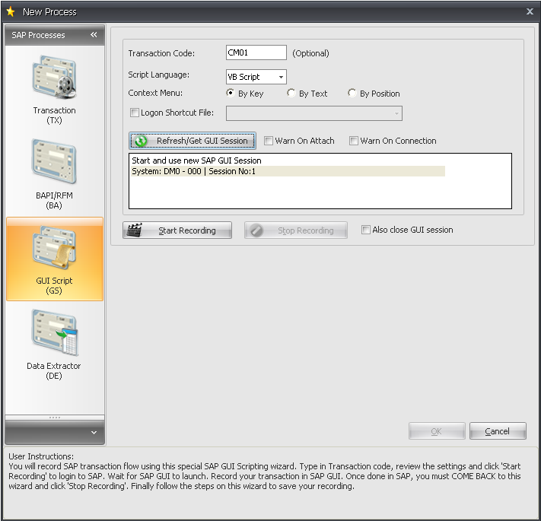The image size is (541, 521).
Task: Toggle the Warn On Connection checkbox
Action: pos(354,141)
